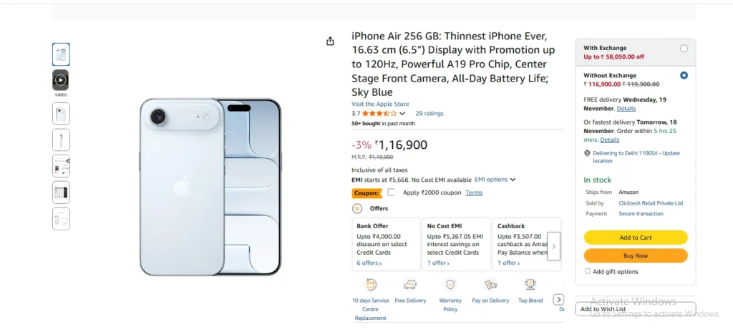Image resolution: width=733 pixels, height=332 pixels.
Task: Click the Pay on Delivery icon
Action: pos(490,285)
